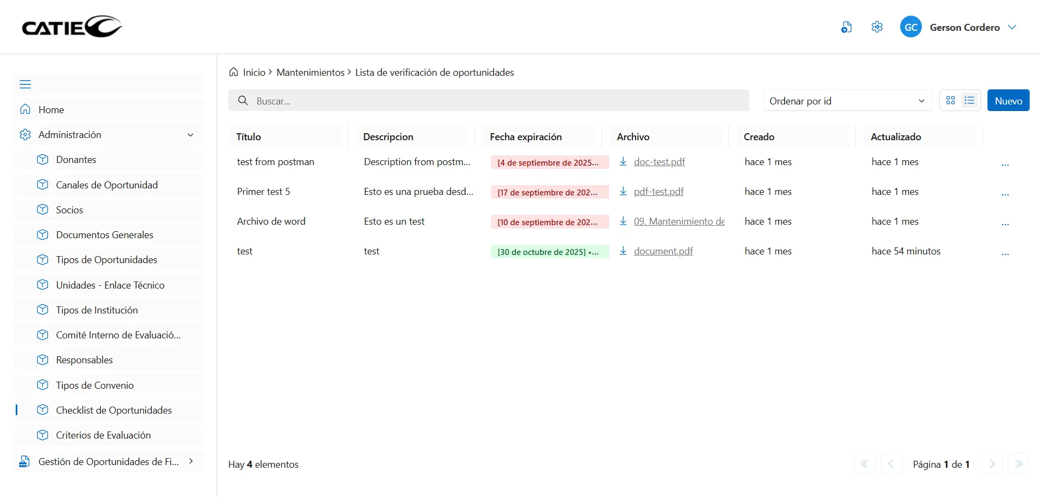Switch to list view layout
1040x497 pixels.
[x=970, y=100]
